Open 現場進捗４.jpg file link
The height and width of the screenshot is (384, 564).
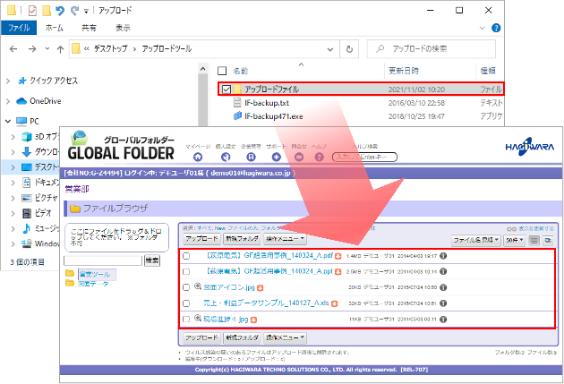click(x=226, y=320)
